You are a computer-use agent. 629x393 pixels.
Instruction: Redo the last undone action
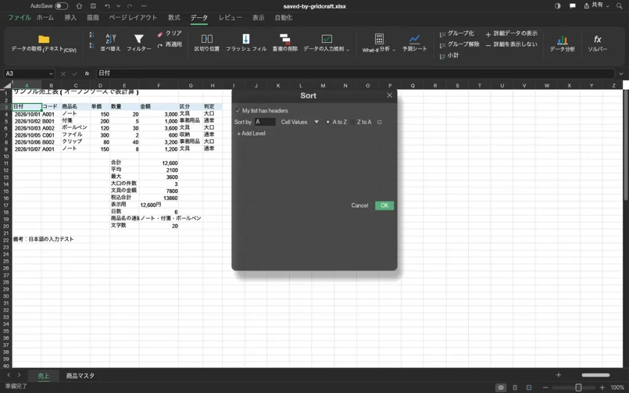tap(130, 6)
